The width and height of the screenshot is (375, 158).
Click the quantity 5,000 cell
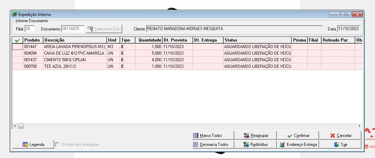point(149,53)
